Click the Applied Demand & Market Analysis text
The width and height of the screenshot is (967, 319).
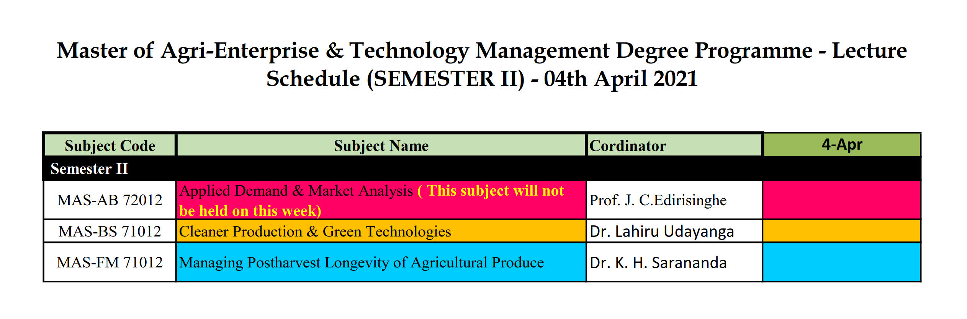[x=296, y=190]
